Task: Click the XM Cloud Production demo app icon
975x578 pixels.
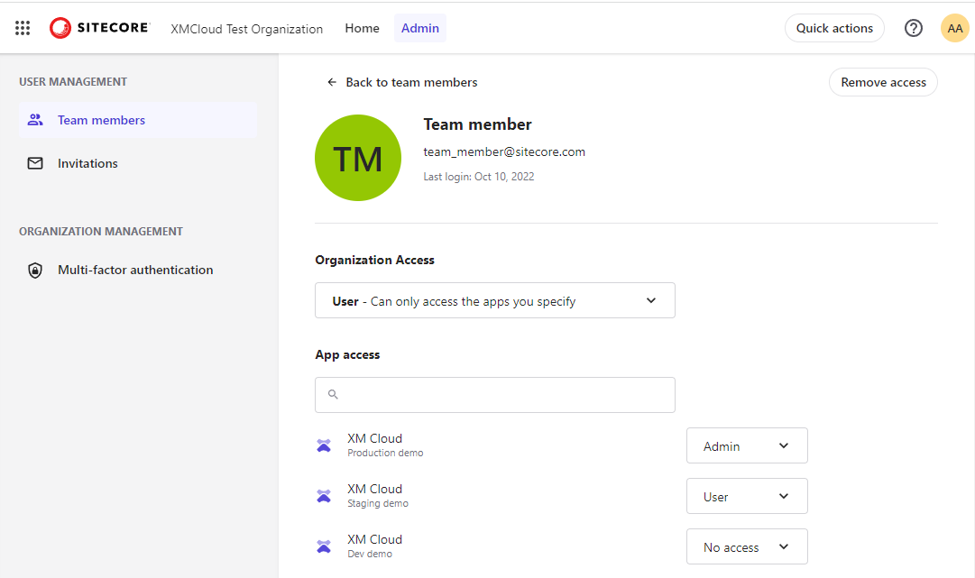Action: [324, 445]
